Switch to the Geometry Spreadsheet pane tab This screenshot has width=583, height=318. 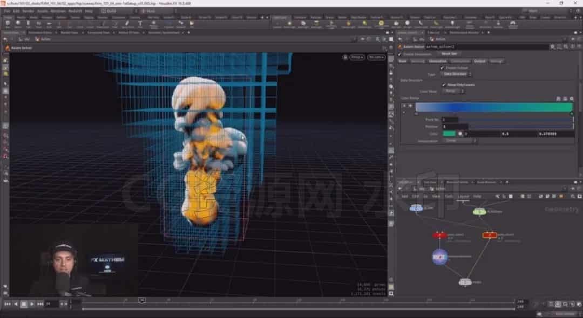[x=164, y=33]
